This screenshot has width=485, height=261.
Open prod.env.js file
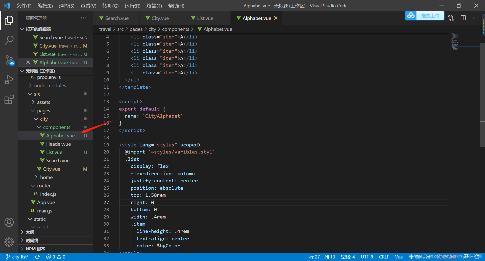[56, 77]
